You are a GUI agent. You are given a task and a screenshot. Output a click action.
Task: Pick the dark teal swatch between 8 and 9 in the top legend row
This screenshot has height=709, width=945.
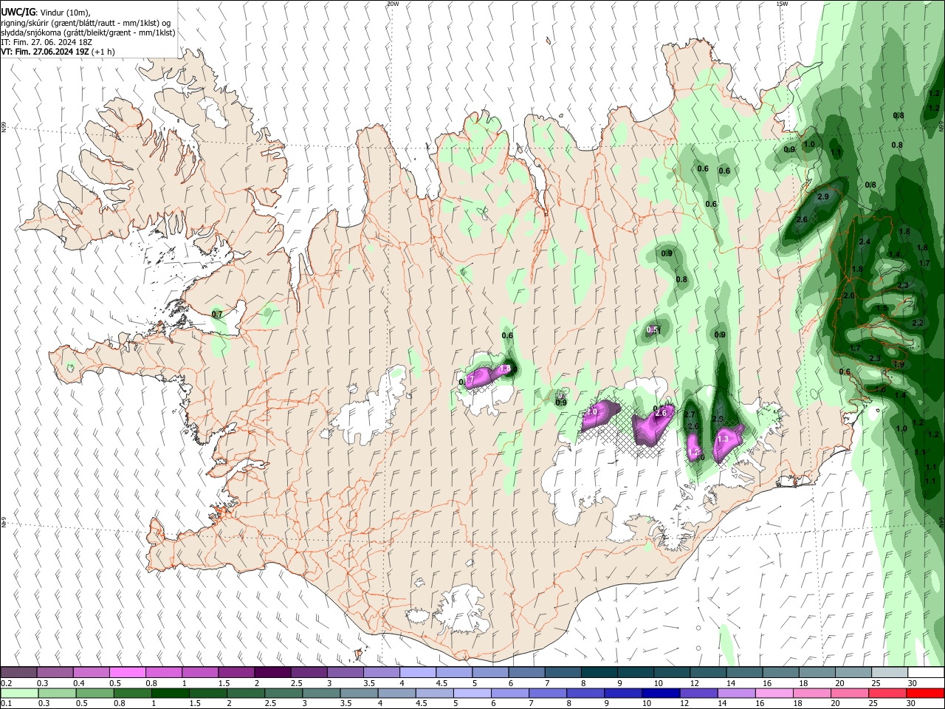point(599,672)
